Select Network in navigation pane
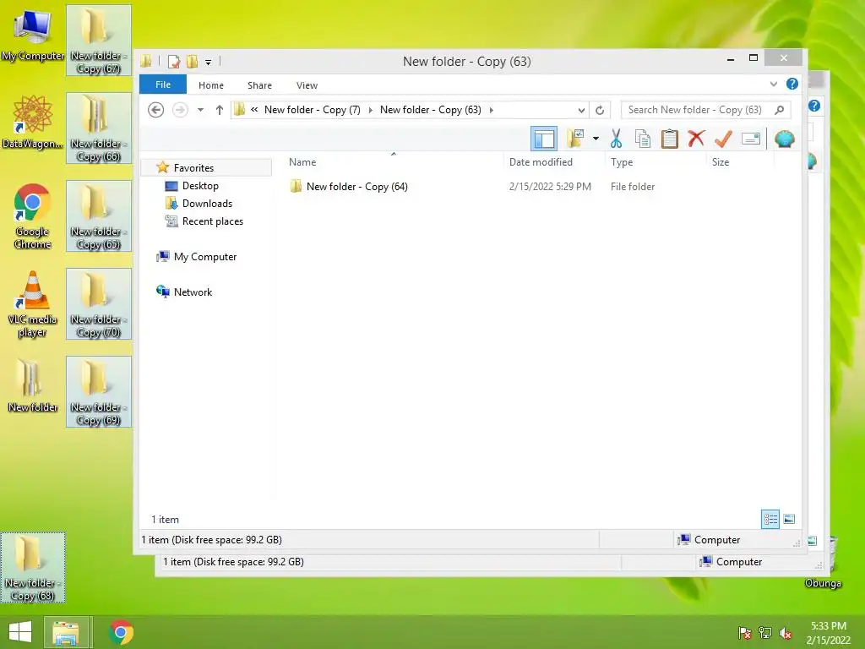865x649 pixels. (193, 292)
